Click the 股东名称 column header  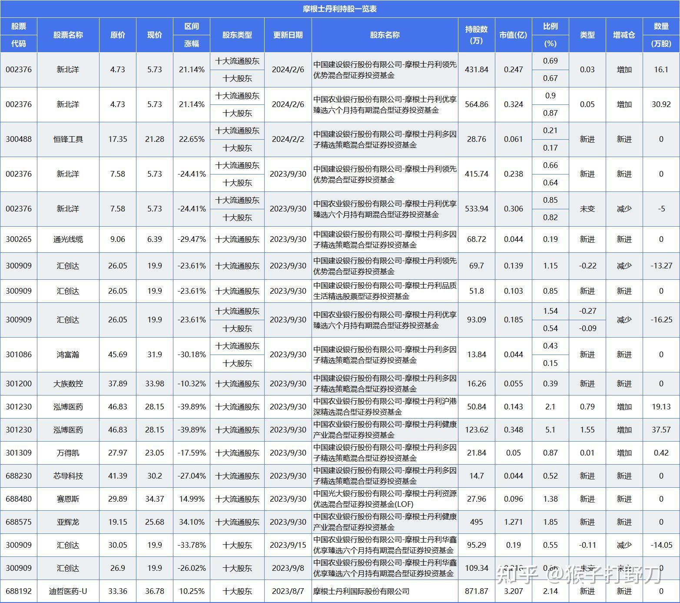(x=384, y=35)
